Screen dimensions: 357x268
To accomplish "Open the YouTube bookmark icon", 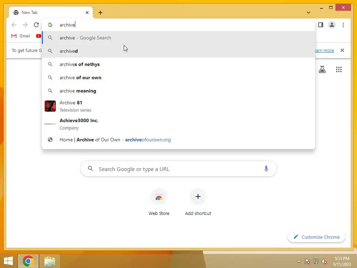I will (39, 36).
